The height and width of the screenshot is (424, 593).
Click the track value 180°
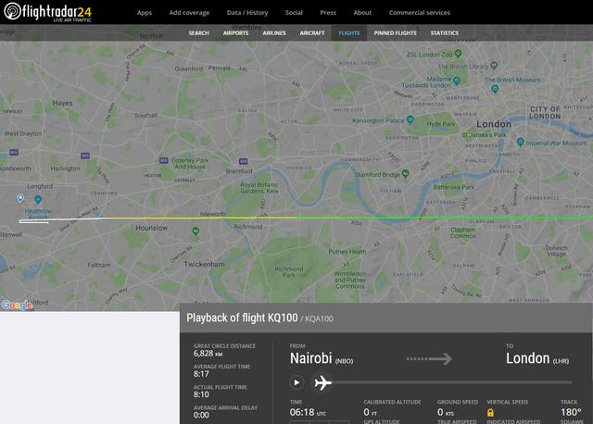(x=571, y=412)
